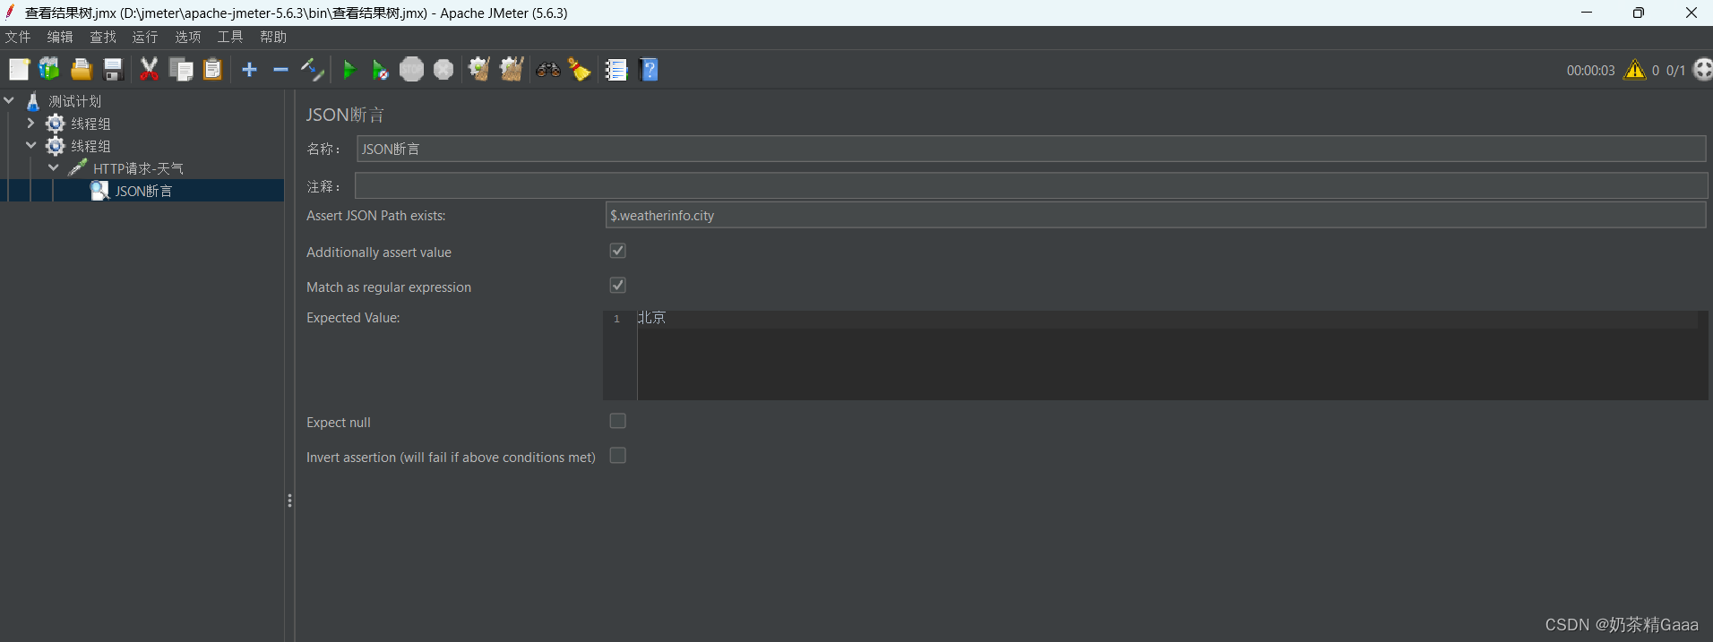Toggle Additionally assert value checkbox
Screen dimensions: 1713x642
coord(618,251)
